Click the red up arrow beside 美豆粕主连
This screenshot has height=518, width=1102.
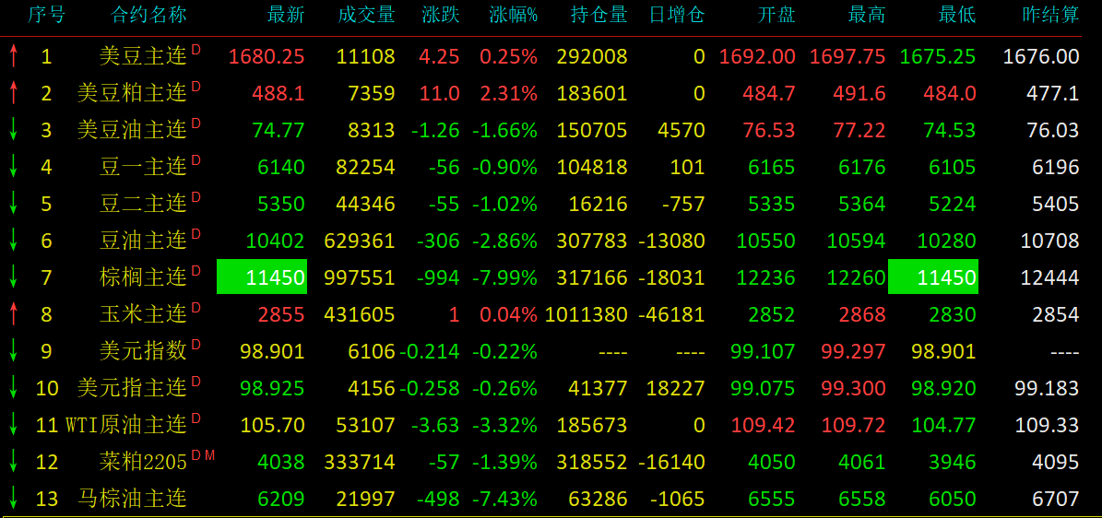[x=13, y=93]
